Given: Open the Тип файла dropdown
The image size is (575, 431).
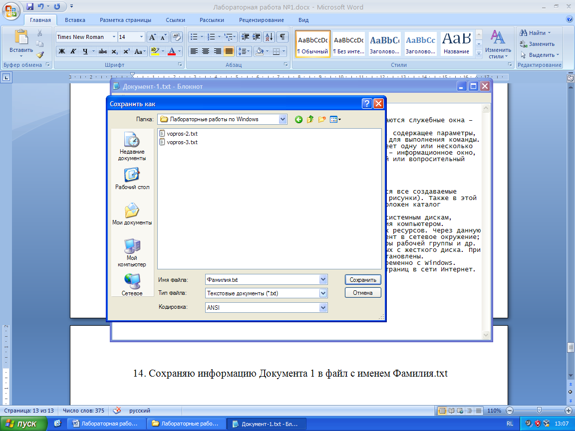Looking at the screenshot, I should click(323, 293).
